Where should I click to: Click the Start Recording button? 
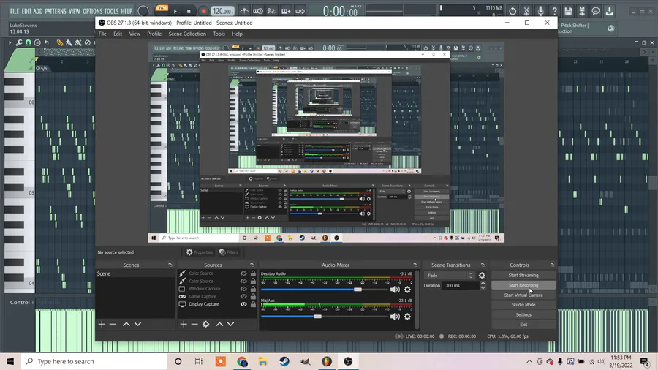(x=523, y=285)
